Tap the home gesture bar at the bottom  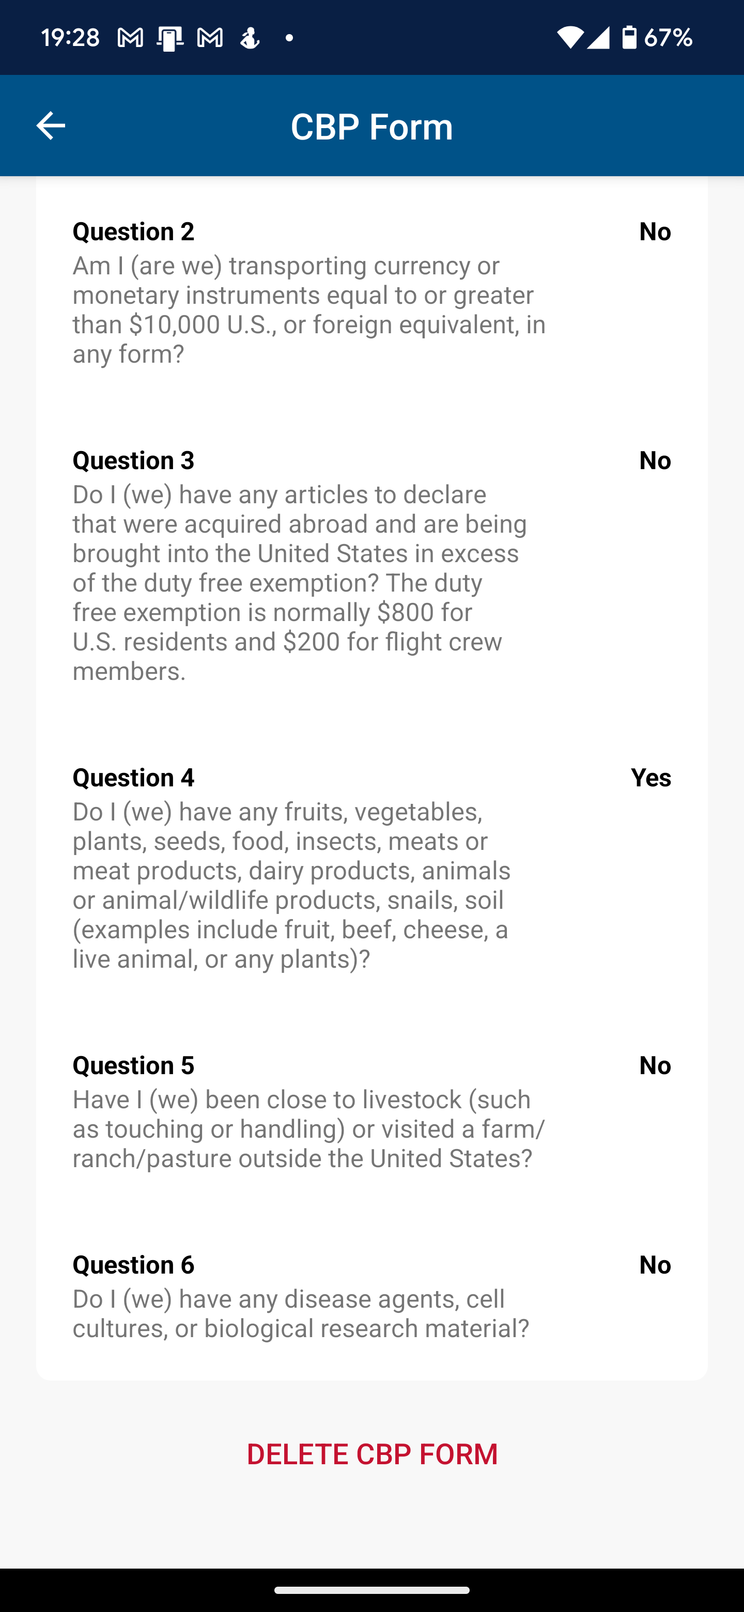(x=371, y=1590)
